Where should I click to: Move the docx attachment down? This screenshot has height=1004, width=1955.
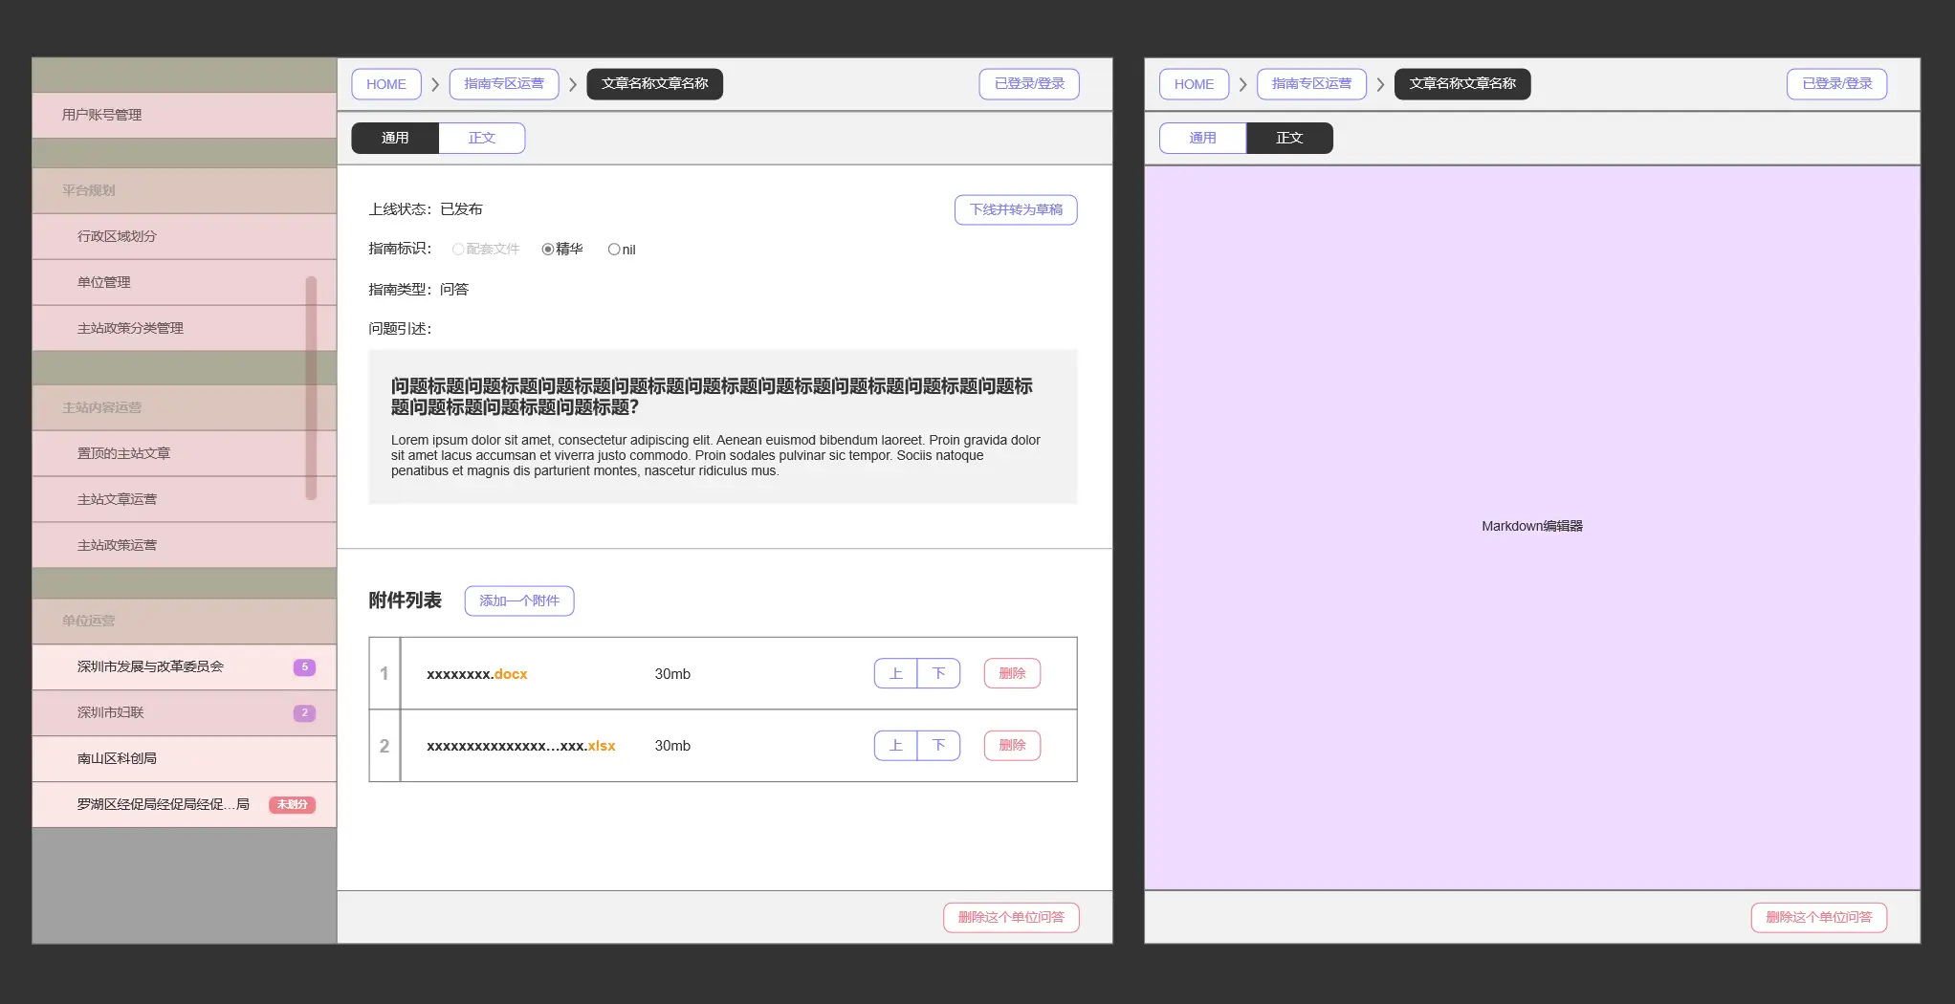(x=938, y=673)
